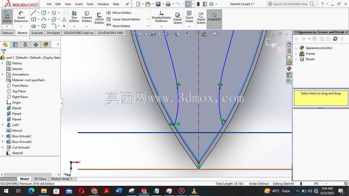Expand the Boss-Extrude1 feature node
The image size is (349, 196).
point(3,136)
